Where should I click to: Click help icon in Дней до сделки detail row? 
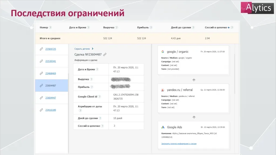tap(100, 118)
